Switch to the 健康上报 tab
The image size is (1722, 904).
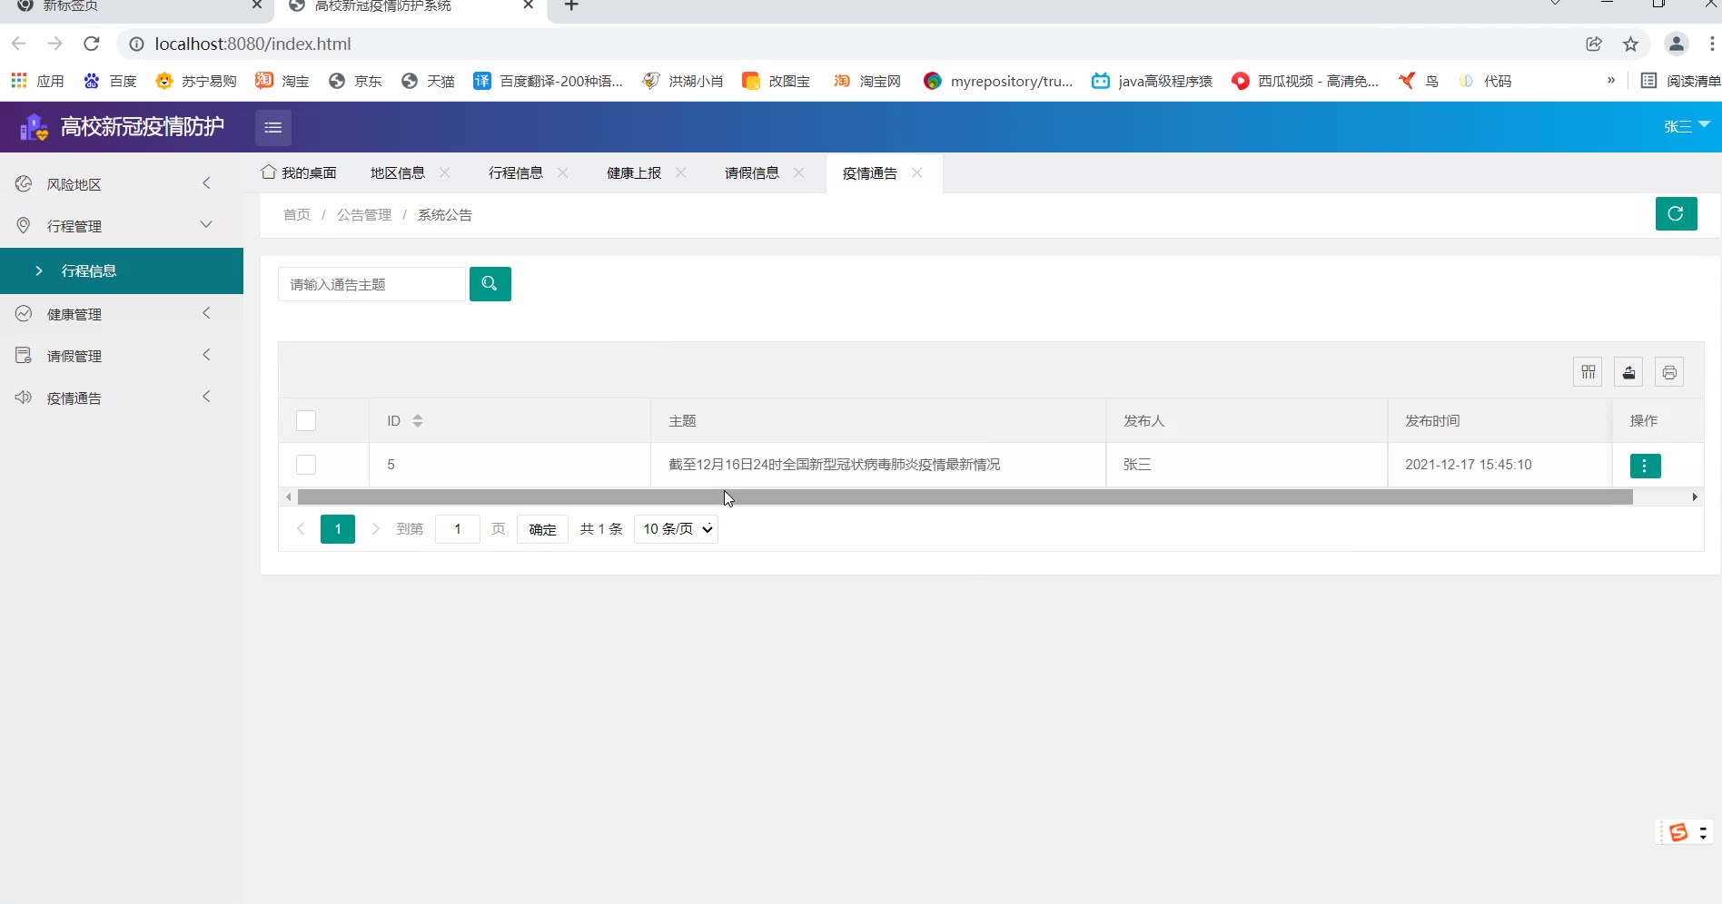point(634,173)
